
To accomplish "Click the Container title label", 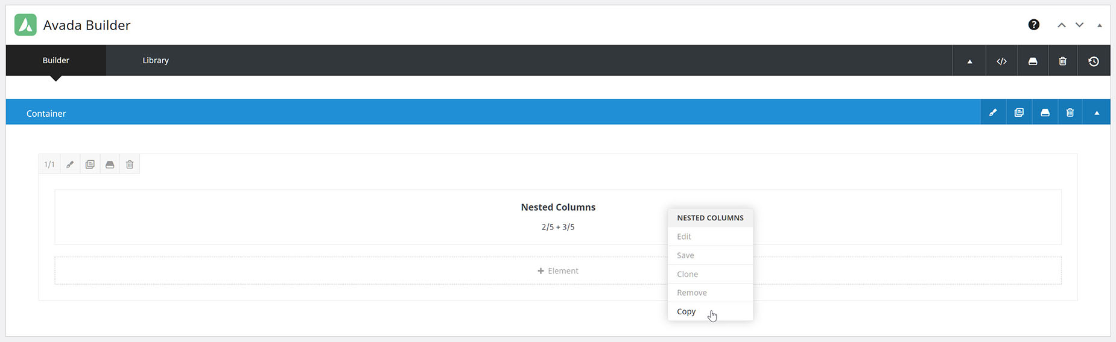I will point(46,113).
